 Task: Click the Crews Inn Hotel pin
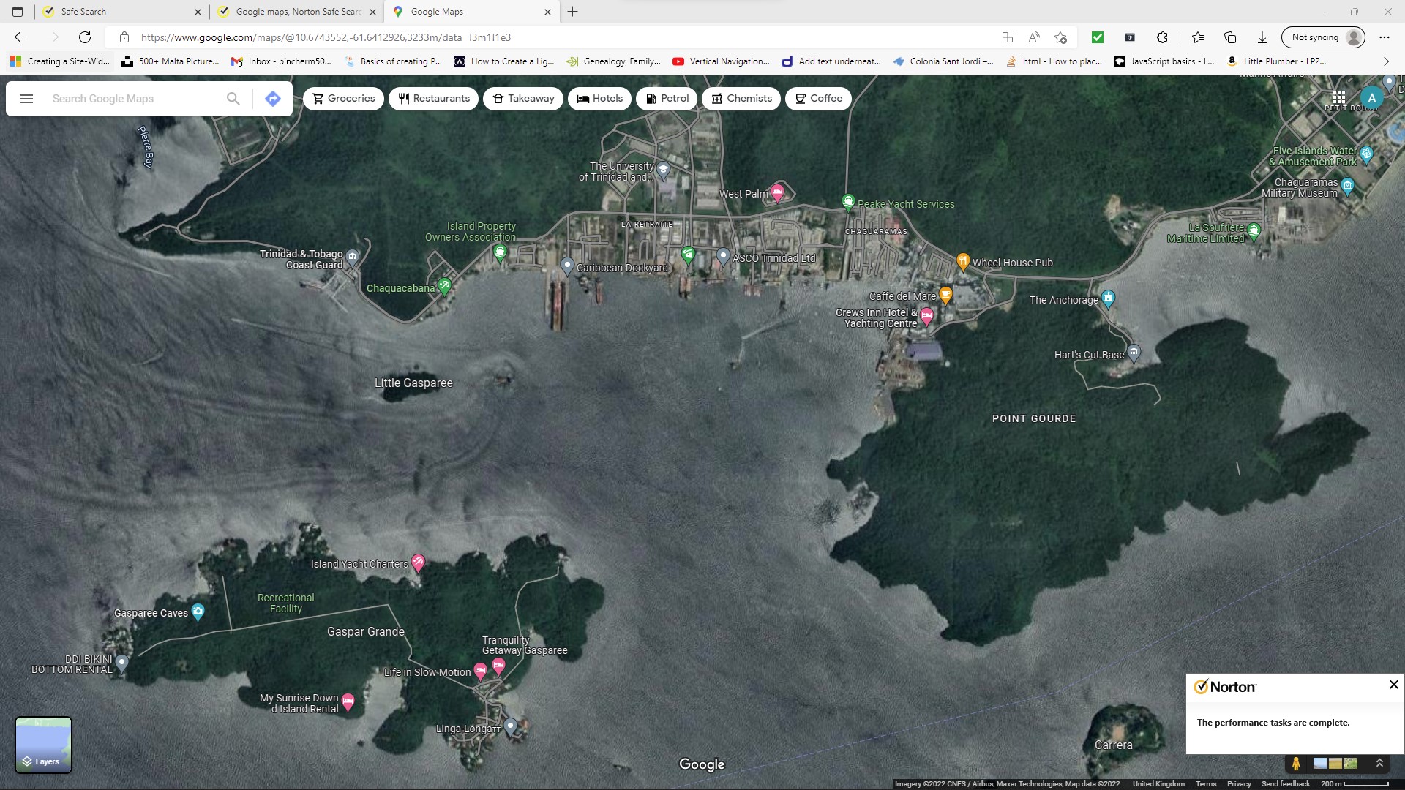point(927,316)
